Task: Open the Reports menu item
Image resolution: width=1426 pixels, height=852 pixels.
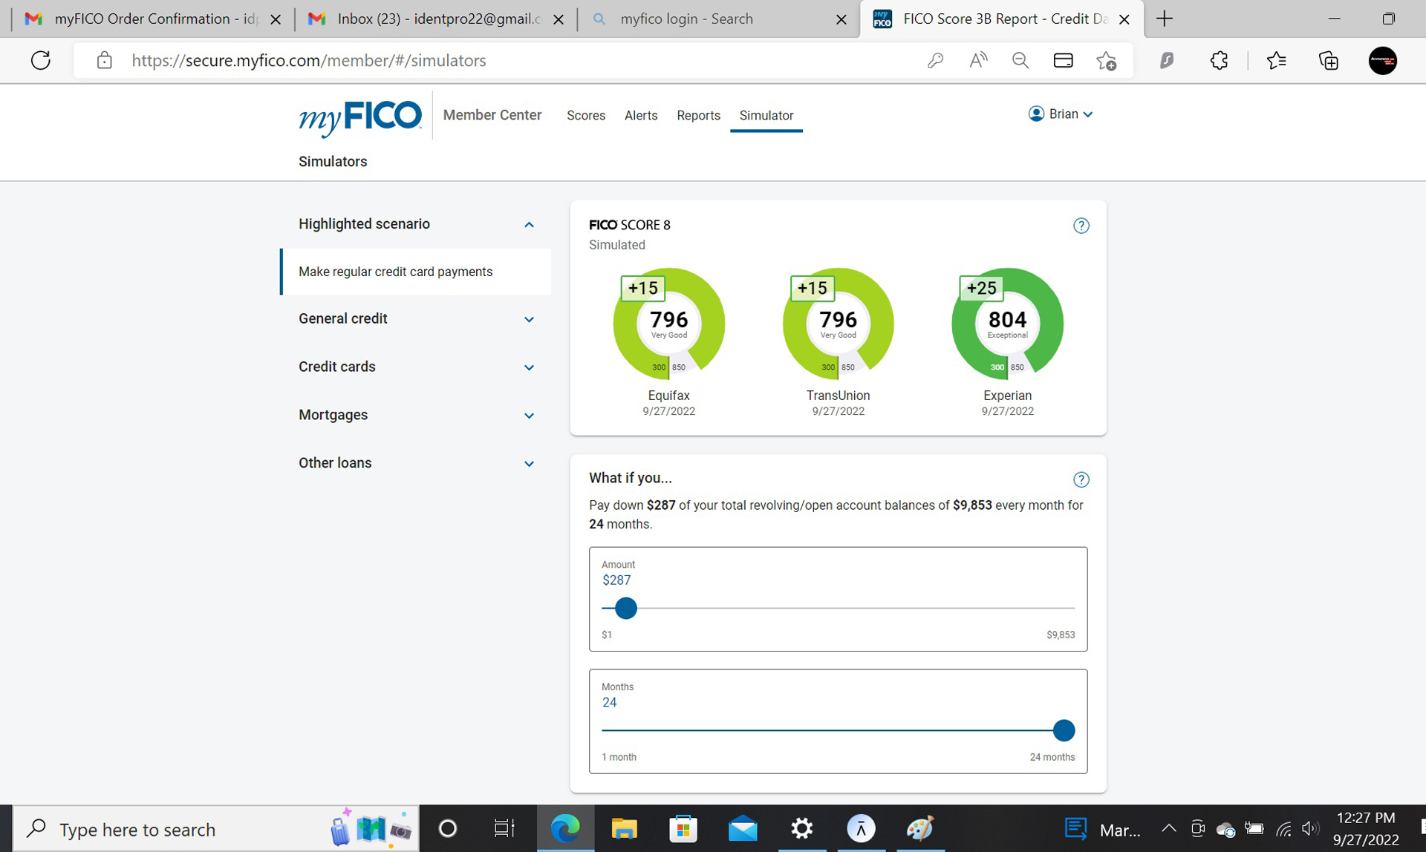Action: click(x=698, y=116)
